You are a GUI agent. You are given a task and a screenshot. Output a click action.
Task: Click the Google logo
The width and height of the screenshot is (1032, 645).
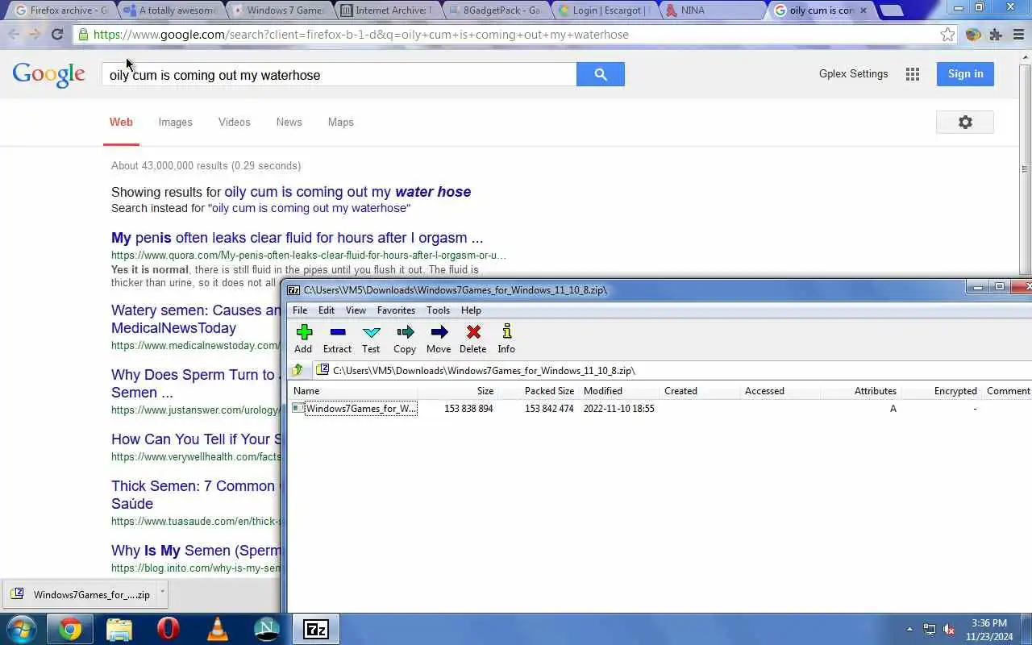pos(48,74)
